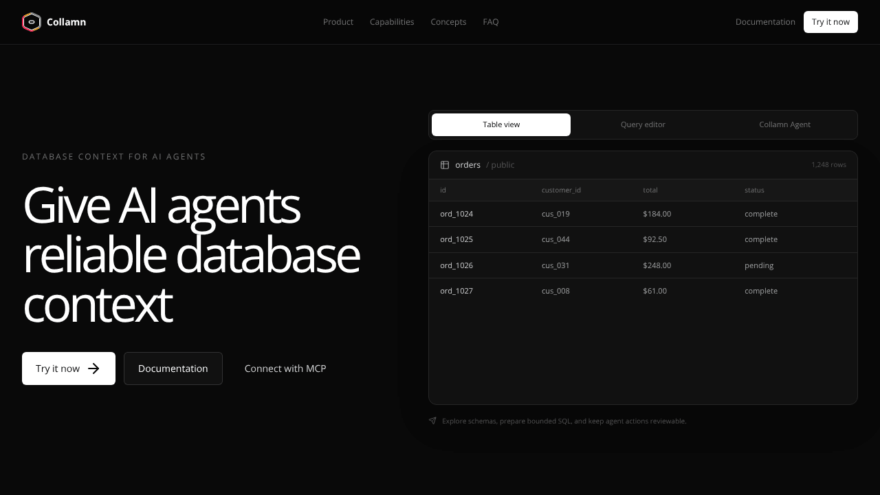The height and width of the screenshot is (495, 880).
Task: Click complete status in ord_1025 row
Action: coord(761,239)
